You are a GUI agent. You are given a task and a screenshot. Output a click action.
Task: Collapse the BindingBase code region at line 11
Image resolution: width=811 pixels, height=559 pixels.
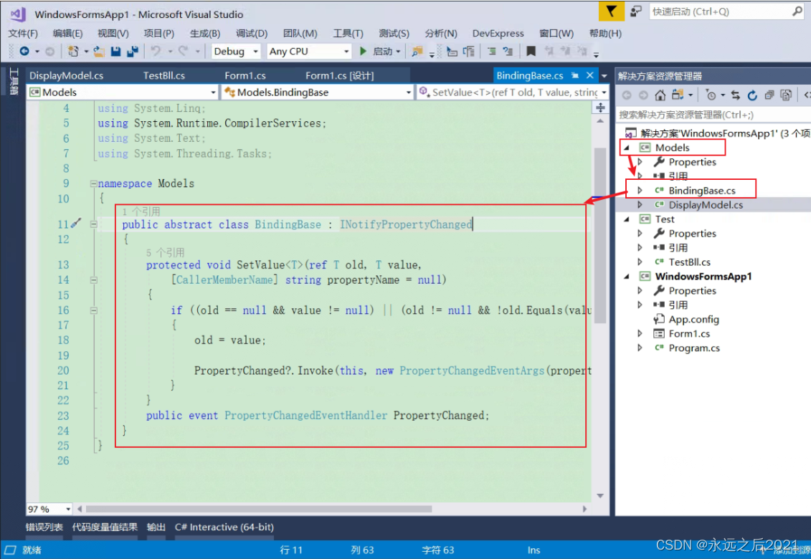click(93, 224)
